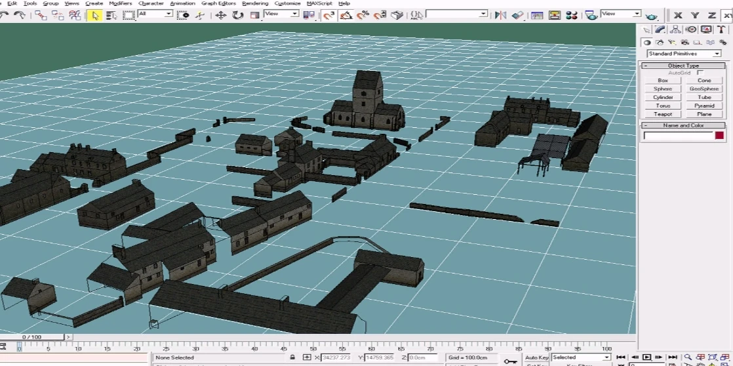Pick the Select and Rotate tool
The width and height of the screenshot is (733, 366).
(x=237, y=15)
